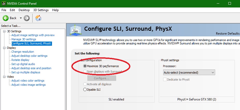This screenshot has height=110, width=240.
Task: Open Change resolution
Action: (23, 52)
